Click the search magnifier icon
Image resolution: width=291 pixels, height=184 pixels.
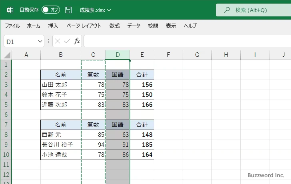(x=227, y=10)
